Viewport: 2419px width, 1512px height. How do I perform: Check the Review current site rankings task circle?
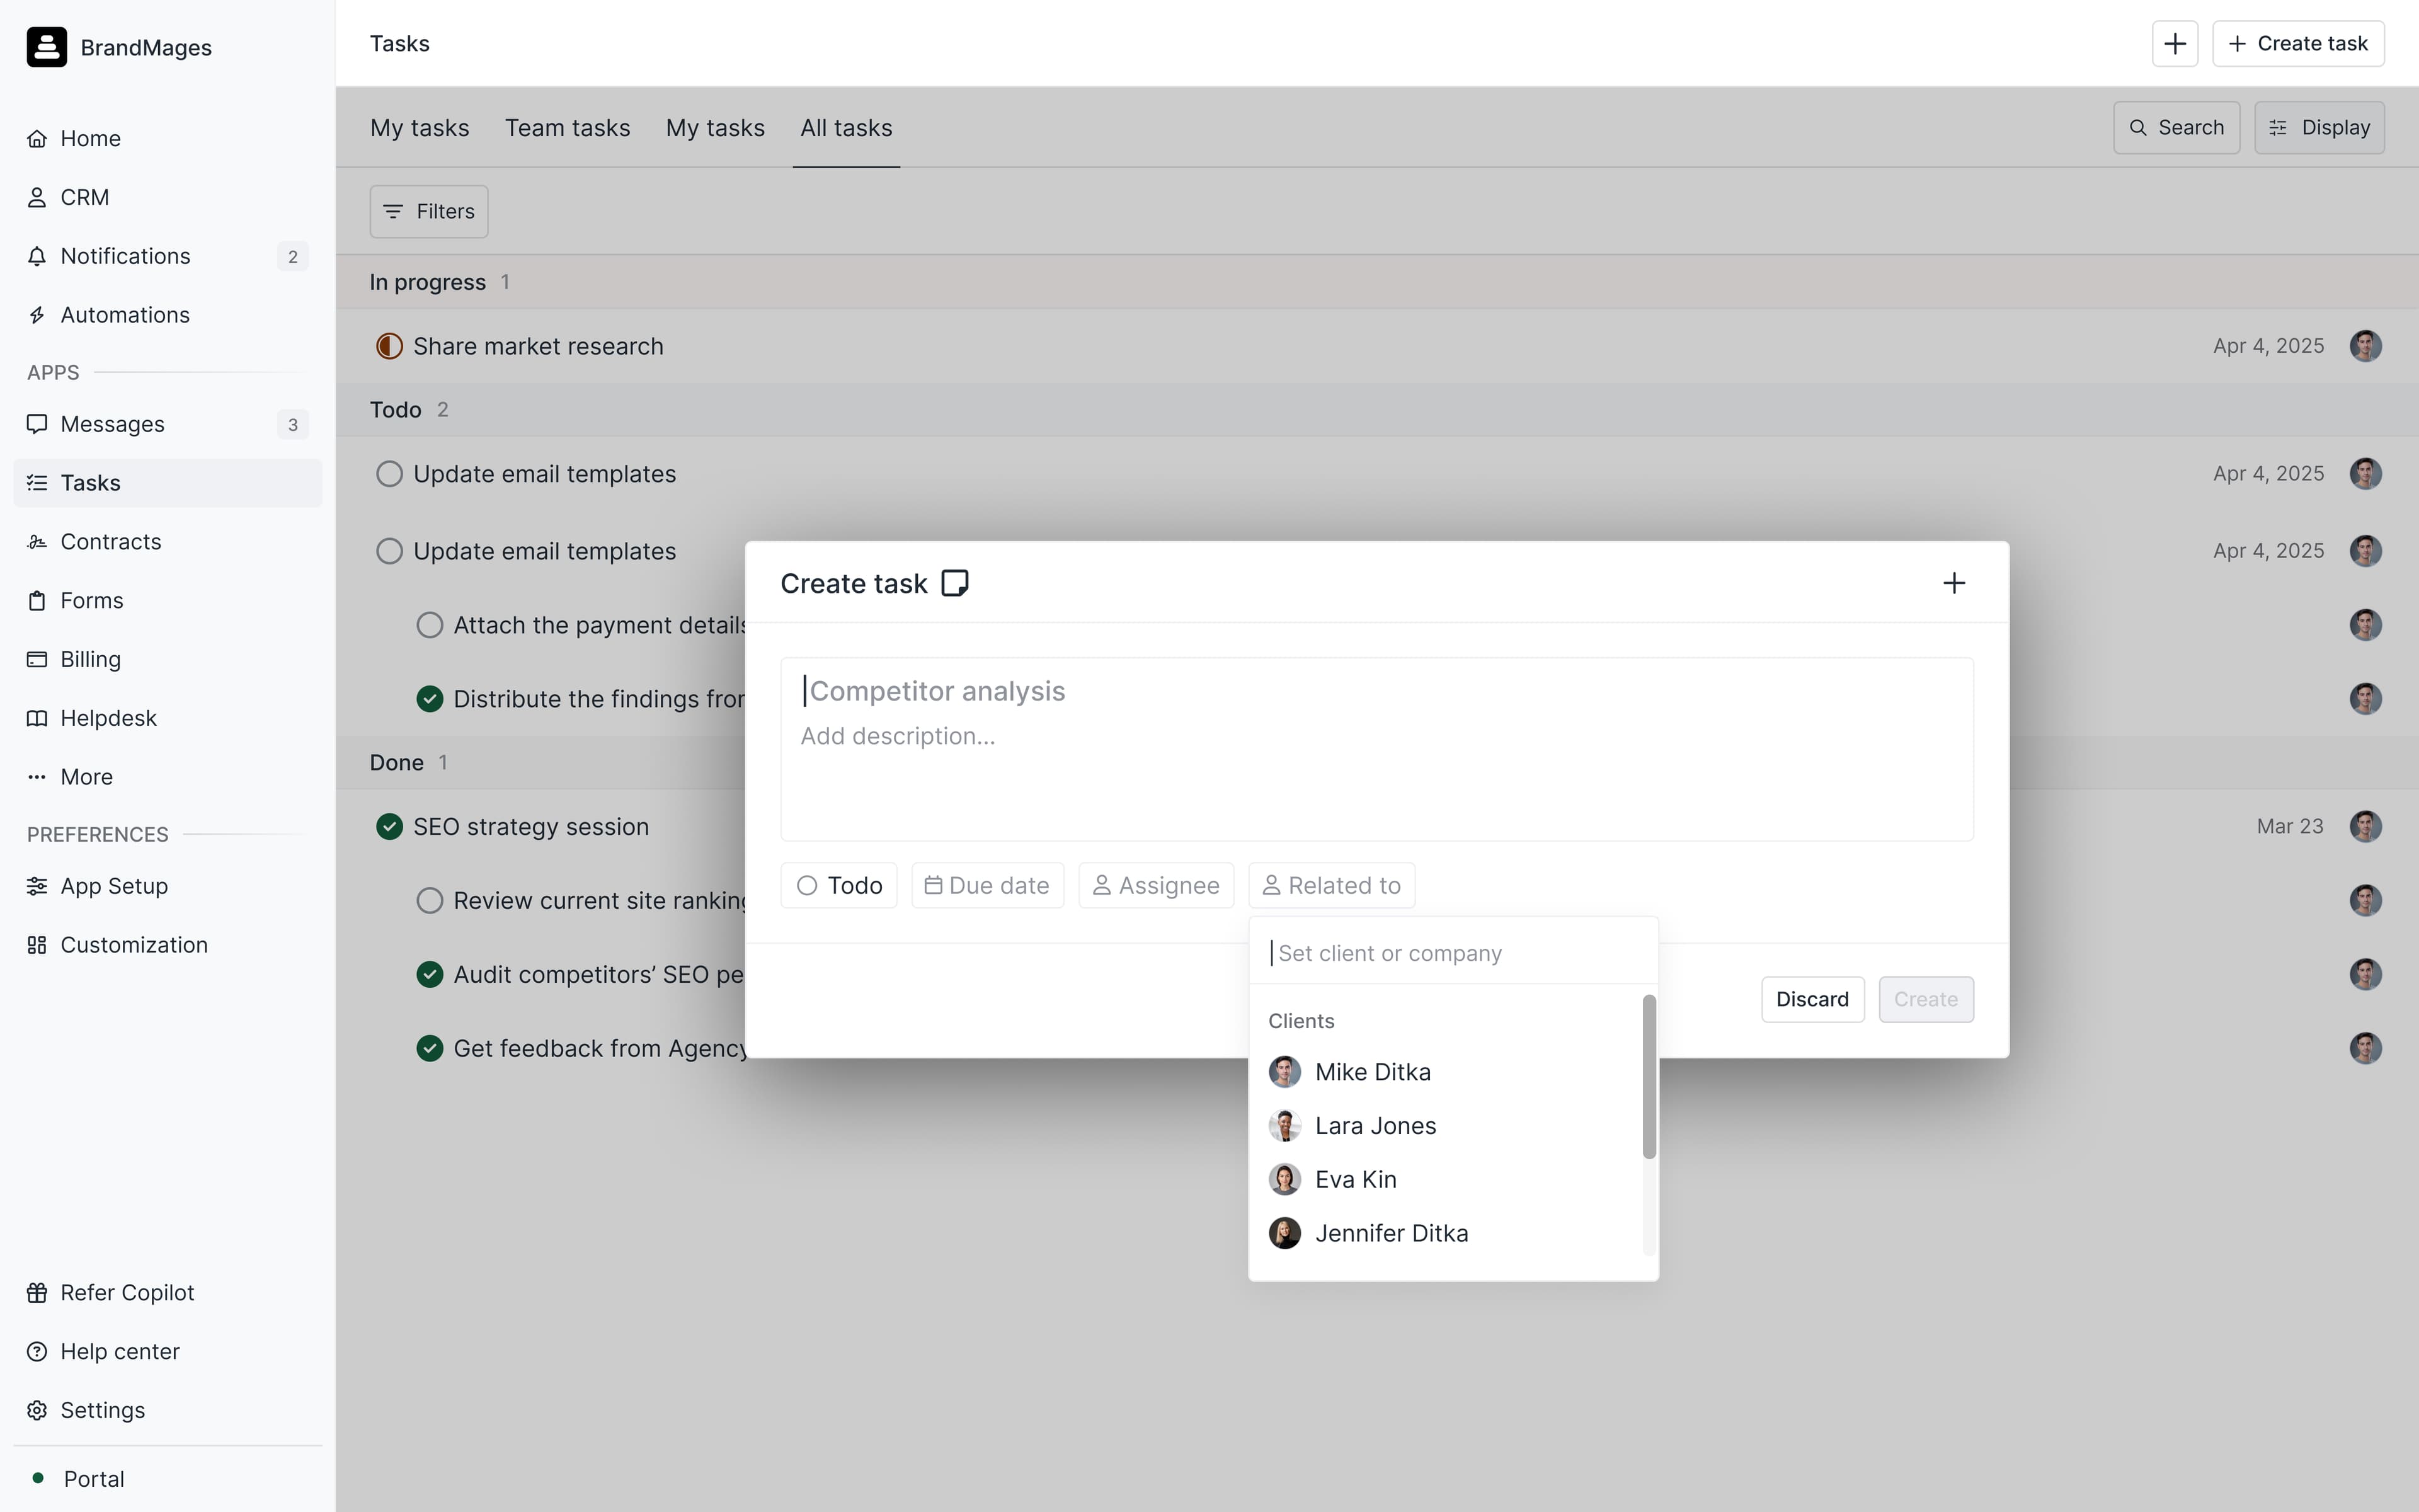coord(430,899)
